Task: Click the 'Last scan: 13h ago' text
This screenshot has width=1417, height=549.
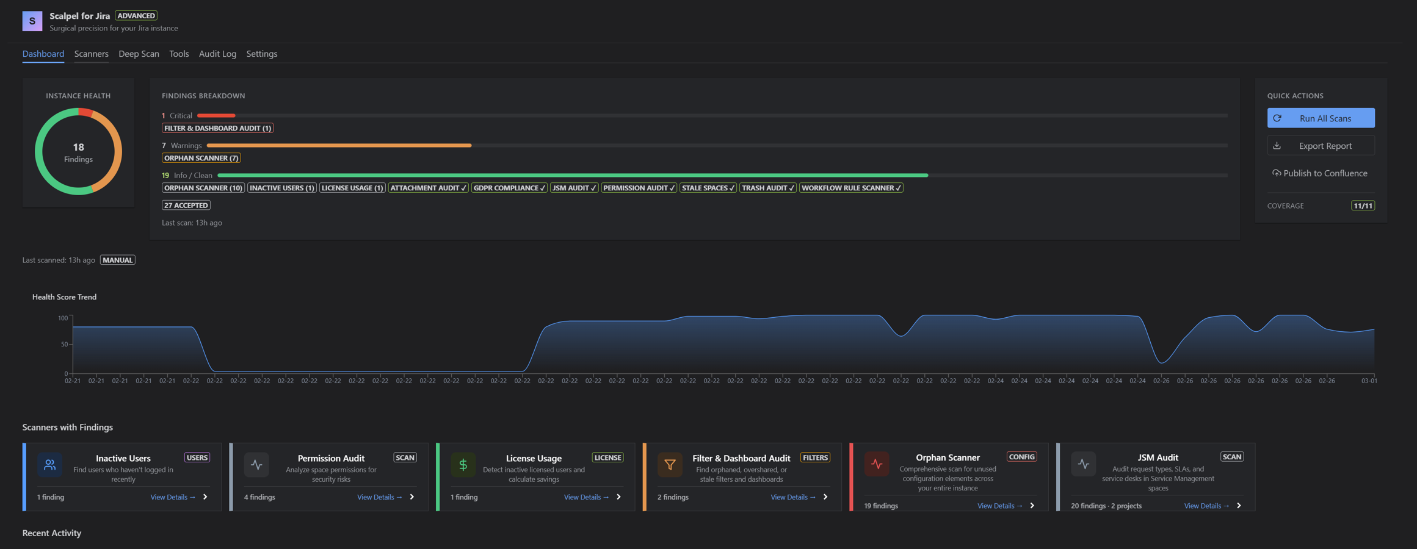Action: (x=192, y=223)
